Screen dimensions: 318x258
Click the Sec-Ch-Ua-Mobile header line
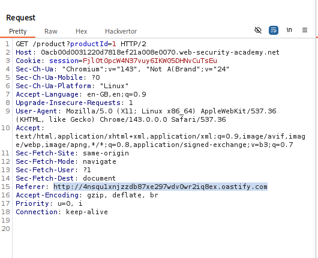58,77
